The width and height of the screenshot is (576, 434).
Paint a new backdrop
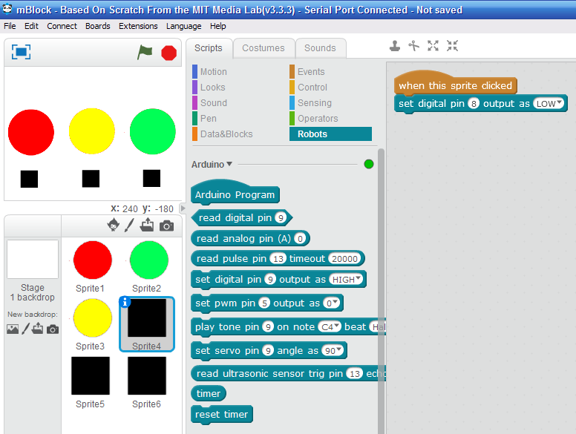point(25,329)
